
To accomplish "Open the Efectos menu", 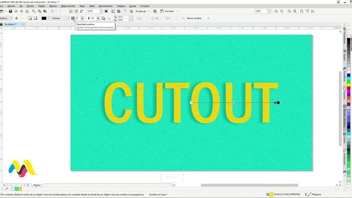I will 53,6.
